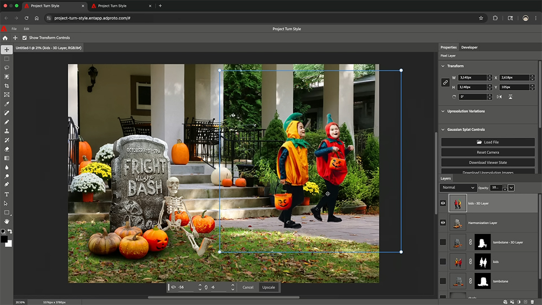Collapse the Upresolution Variations section

(443, 111)
